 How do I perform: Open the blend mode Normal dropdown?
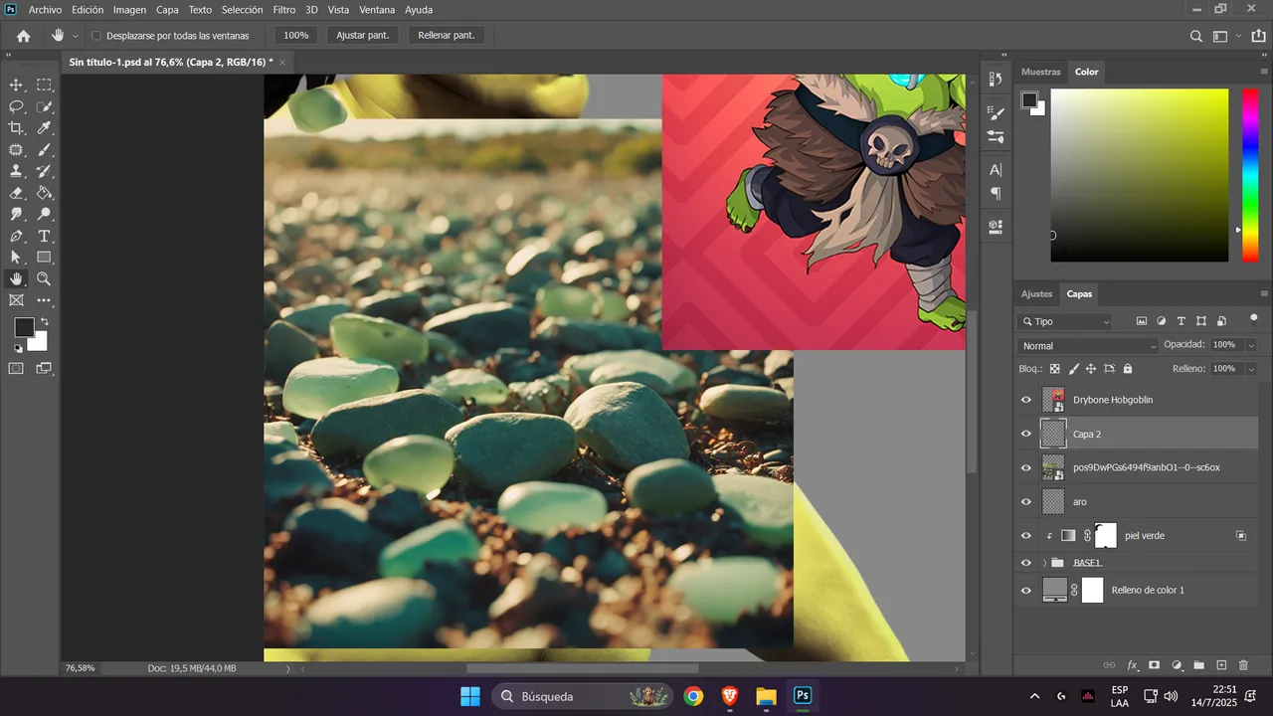click(1089, 346)
